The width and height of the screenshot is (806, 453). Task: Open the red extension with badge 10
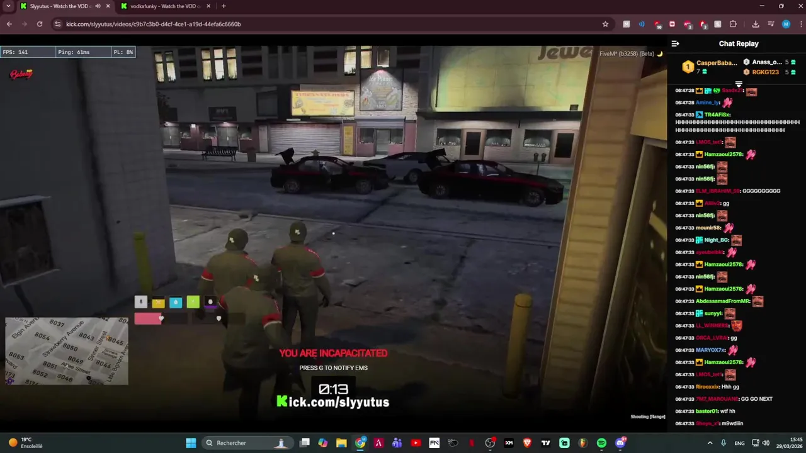657,25
